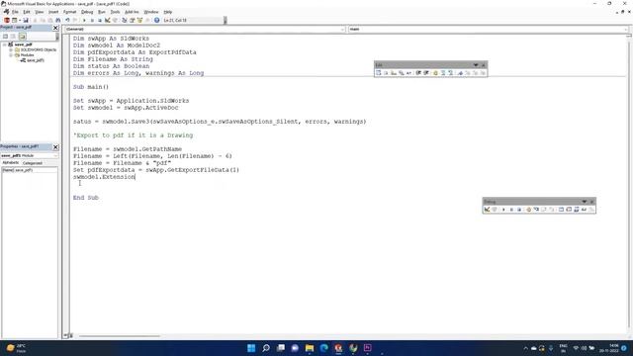Run the macro with Run Sub button
Screen dimensions: 633x356
click(84, 20)
